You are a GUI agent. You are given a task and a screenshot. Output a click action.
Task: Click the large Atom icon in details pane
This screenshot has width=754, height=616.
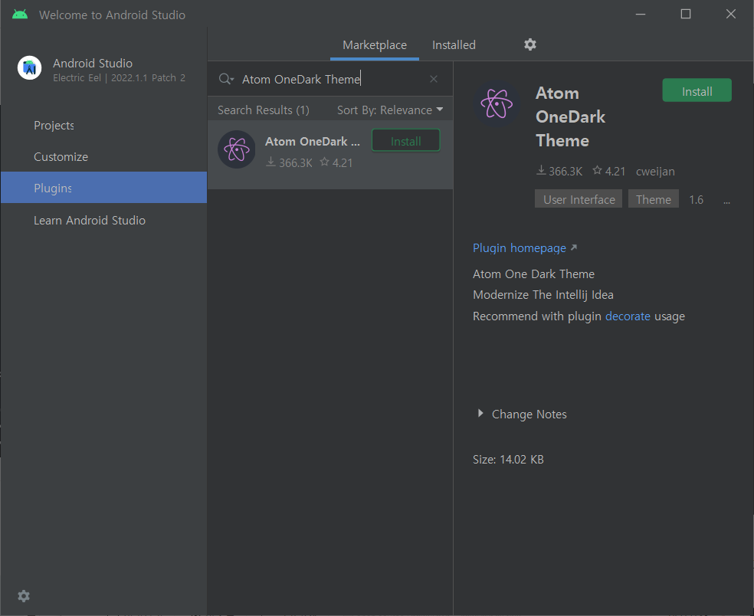click(497, 103)
